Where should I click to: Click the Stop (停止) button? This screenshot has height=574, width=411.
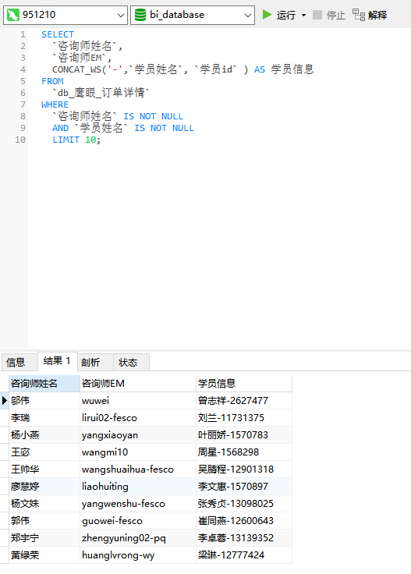point(328,15)
